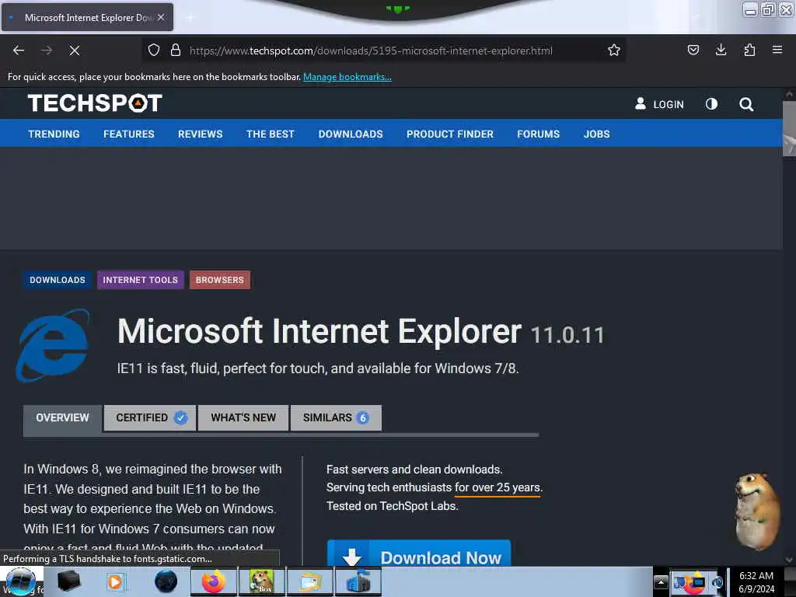The width and height of the screenshot is (796, 597).
Task: Open the pictures folder taskbar icon
Action: coord(310,581)
